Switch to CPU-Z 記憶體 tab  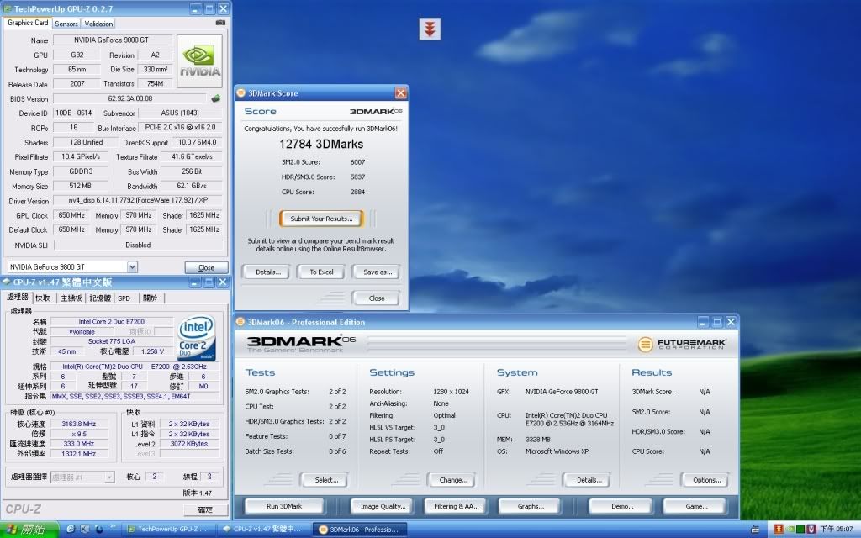click(100, 298)
